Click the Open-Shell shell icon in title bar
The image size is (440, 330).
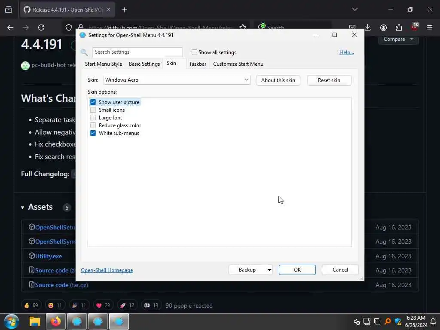82,35
